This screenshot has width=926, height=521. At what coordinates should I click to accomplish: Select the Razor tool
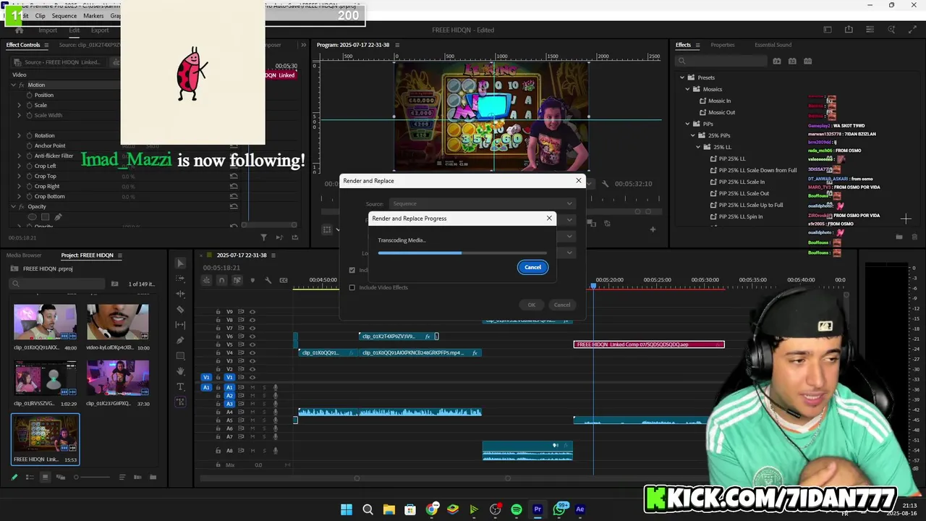click(x=180, y=309)
